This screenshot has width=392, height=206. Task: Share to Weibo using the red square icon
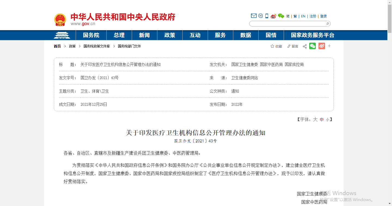[322, 46]
